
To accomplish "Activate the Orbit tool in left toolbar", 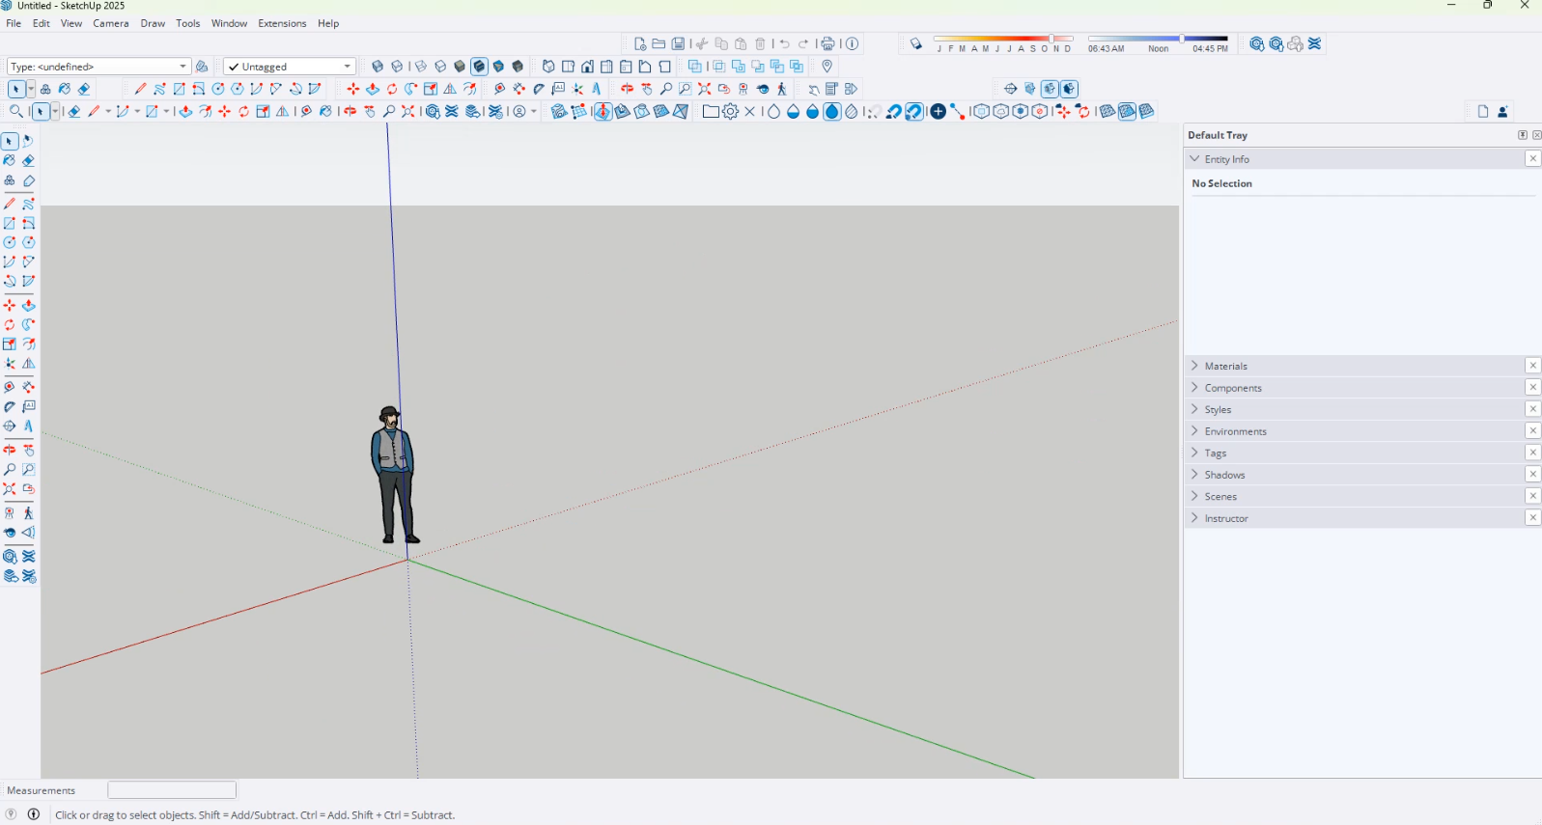I will pos(10,450).
